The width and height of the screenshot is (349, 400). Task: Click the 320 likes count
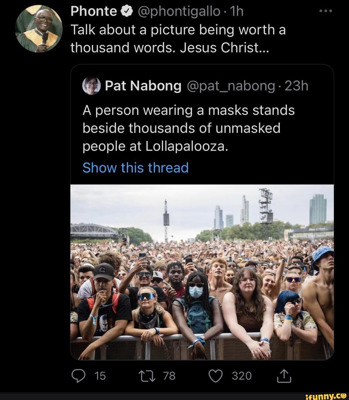pyautogui.click(x=241, y=376)
